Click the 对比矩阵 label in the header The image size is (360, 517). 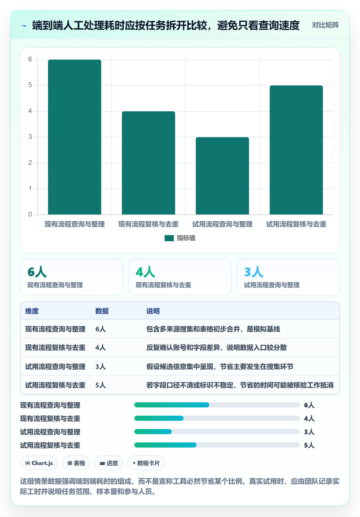(325, 25)
